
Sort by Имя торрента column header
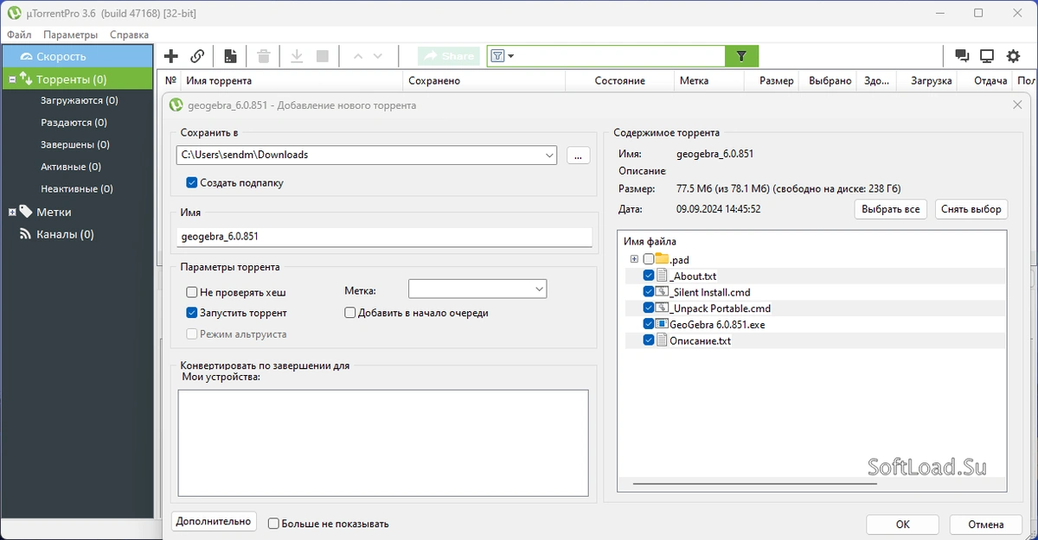tap(292, 80)
